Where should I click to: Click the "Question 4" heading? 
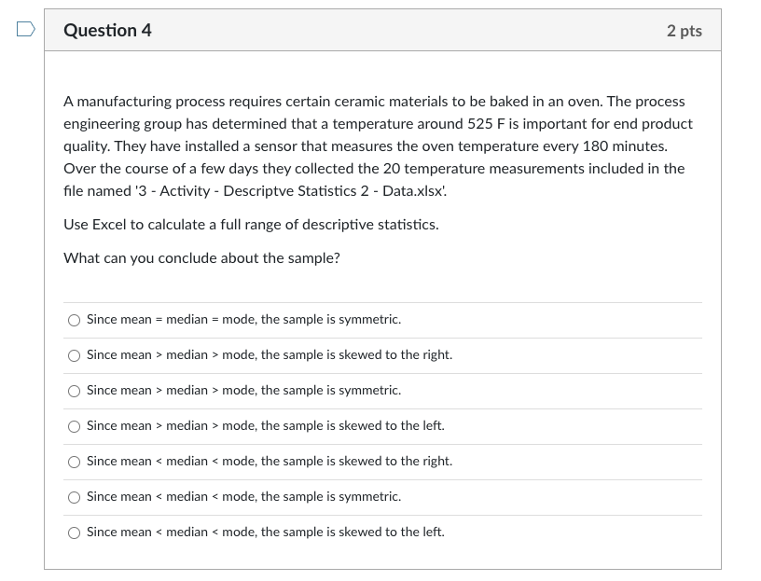point(107,30)
